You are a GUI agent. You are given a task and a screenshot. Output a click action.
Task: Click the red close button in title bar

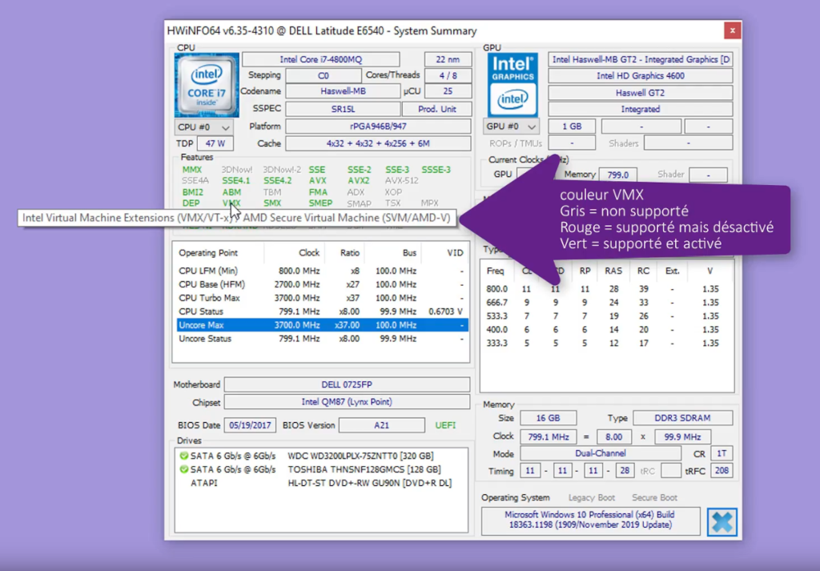(732, 30)
